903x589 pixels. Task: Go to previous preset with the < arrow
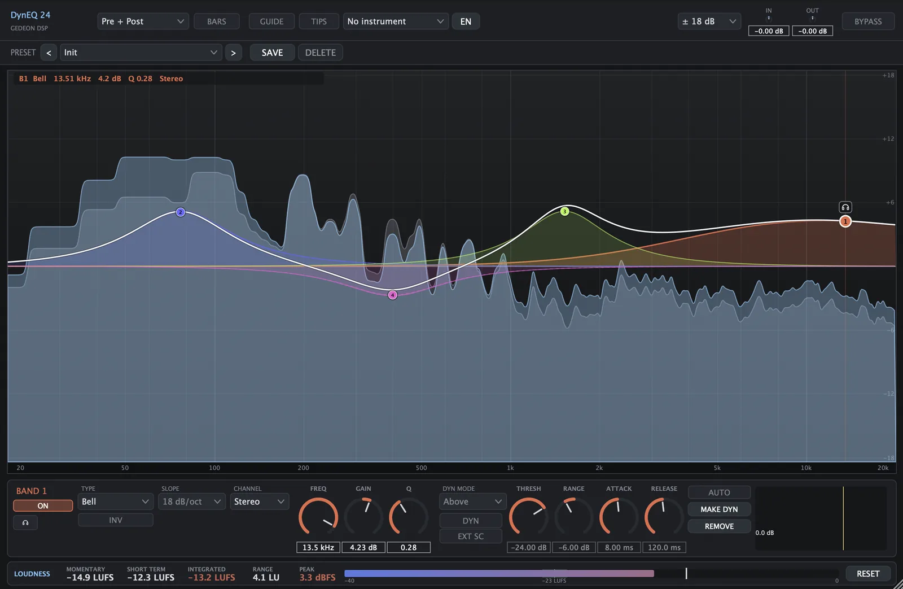49,53
